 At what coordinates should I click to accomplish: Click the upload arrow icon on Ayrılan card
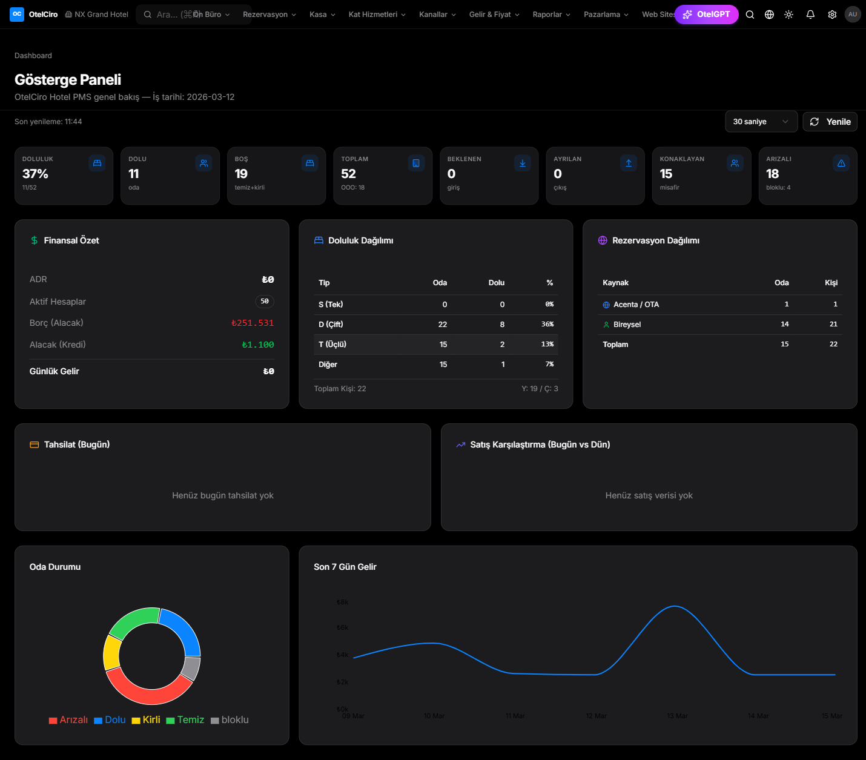(x=629, y=163)
